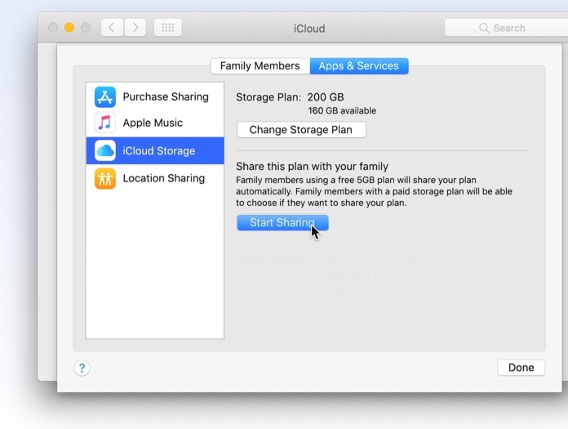Image resolution: width=568 pixels, height=429 pixels.
Task: Click the Purchase Sharing App Store icon
Action: click(105, 96)
